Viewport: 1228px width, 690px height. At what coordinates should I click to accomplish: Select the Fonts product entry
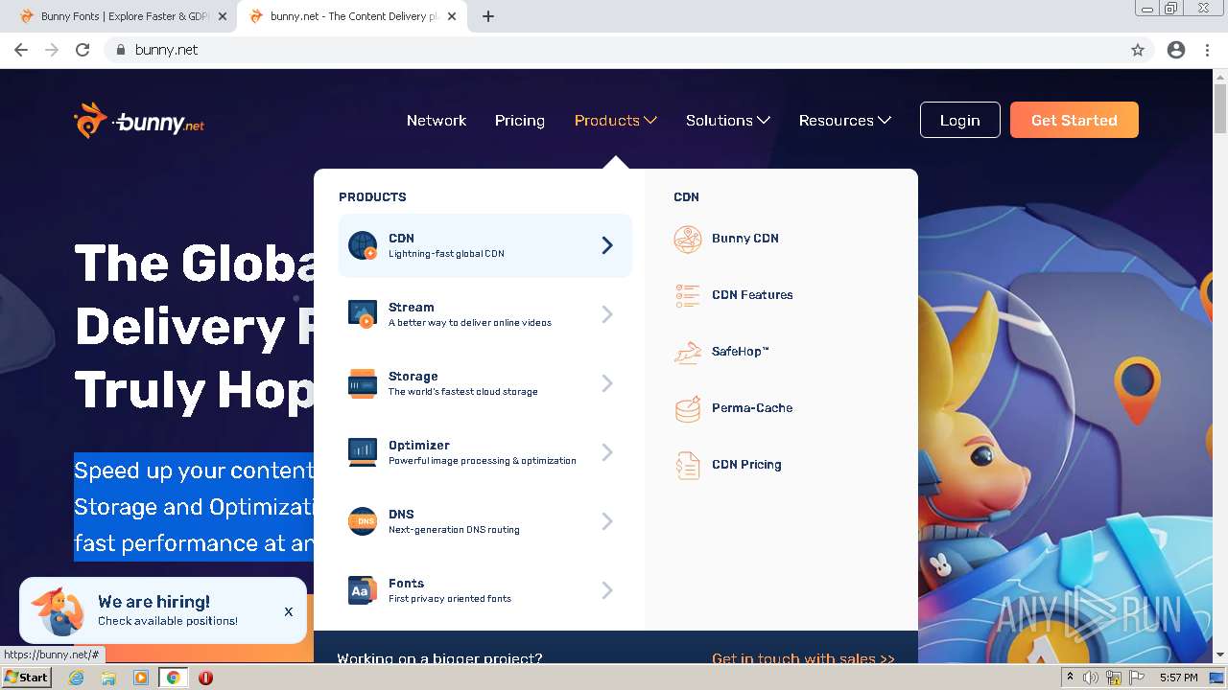[x=484, y=590]
